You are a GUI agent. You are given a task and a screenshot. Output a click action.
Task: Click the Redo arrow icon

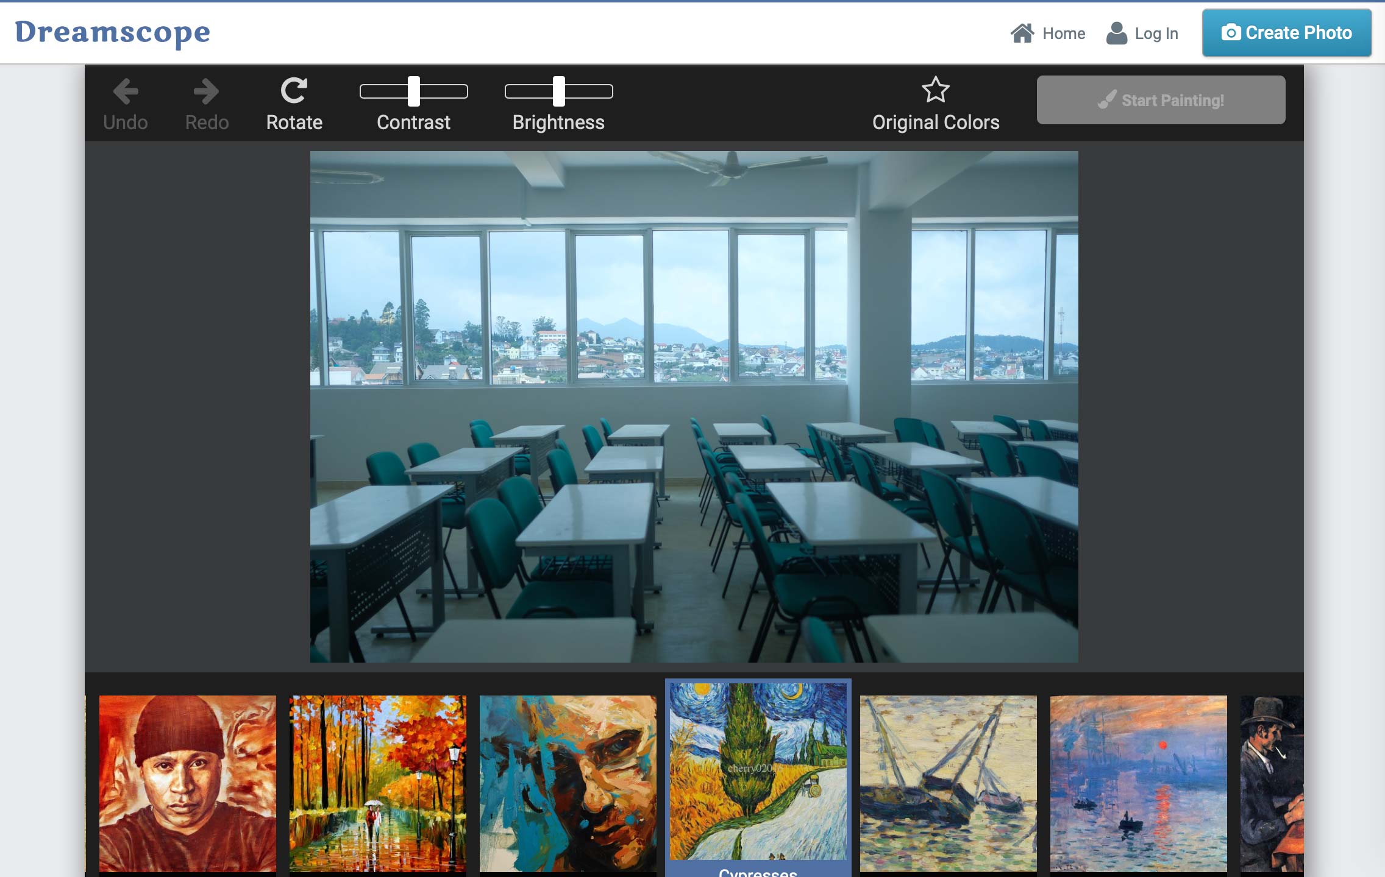(x=206, y=91)
